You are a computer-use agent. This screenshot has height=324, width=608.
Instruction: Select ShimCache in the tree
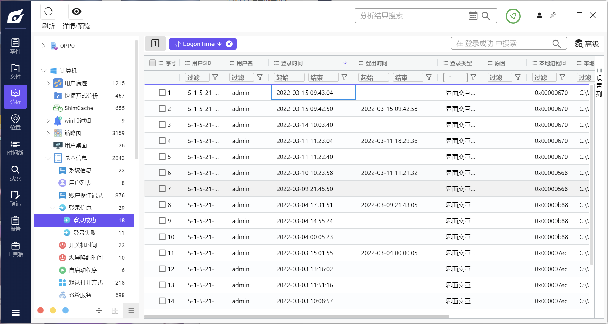coord(84,108)
